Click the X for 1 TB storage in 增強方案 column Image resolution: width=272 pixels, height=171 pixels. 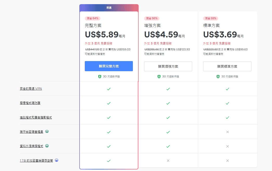point(168,161)
